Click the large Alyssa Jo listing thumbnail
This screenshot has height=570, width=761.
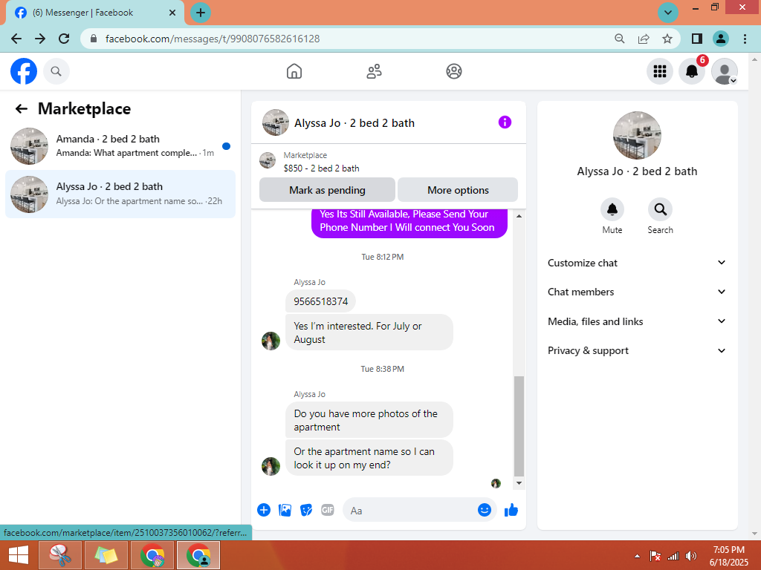click(637, 135)
